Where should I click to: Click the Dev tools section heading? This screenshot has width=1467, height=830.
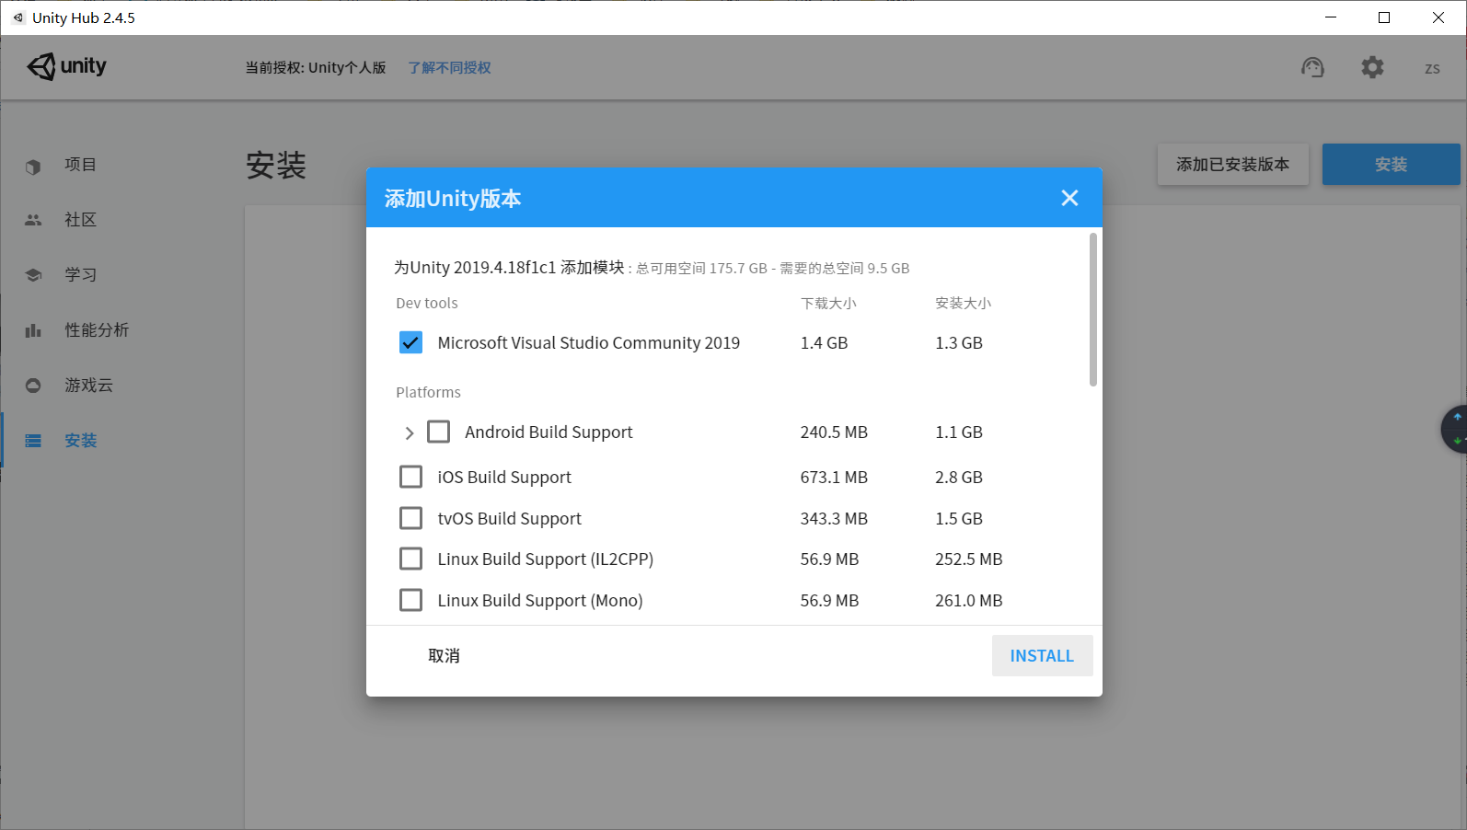point(426,304)
